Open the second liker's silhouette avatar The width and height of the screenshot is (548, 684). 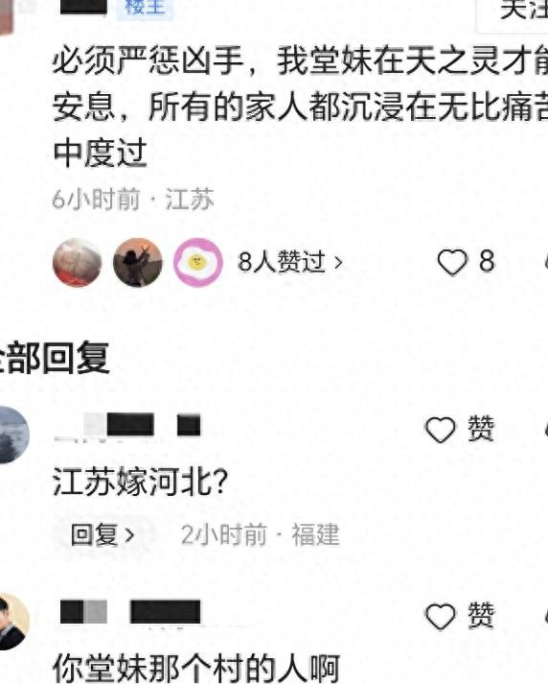138,262
